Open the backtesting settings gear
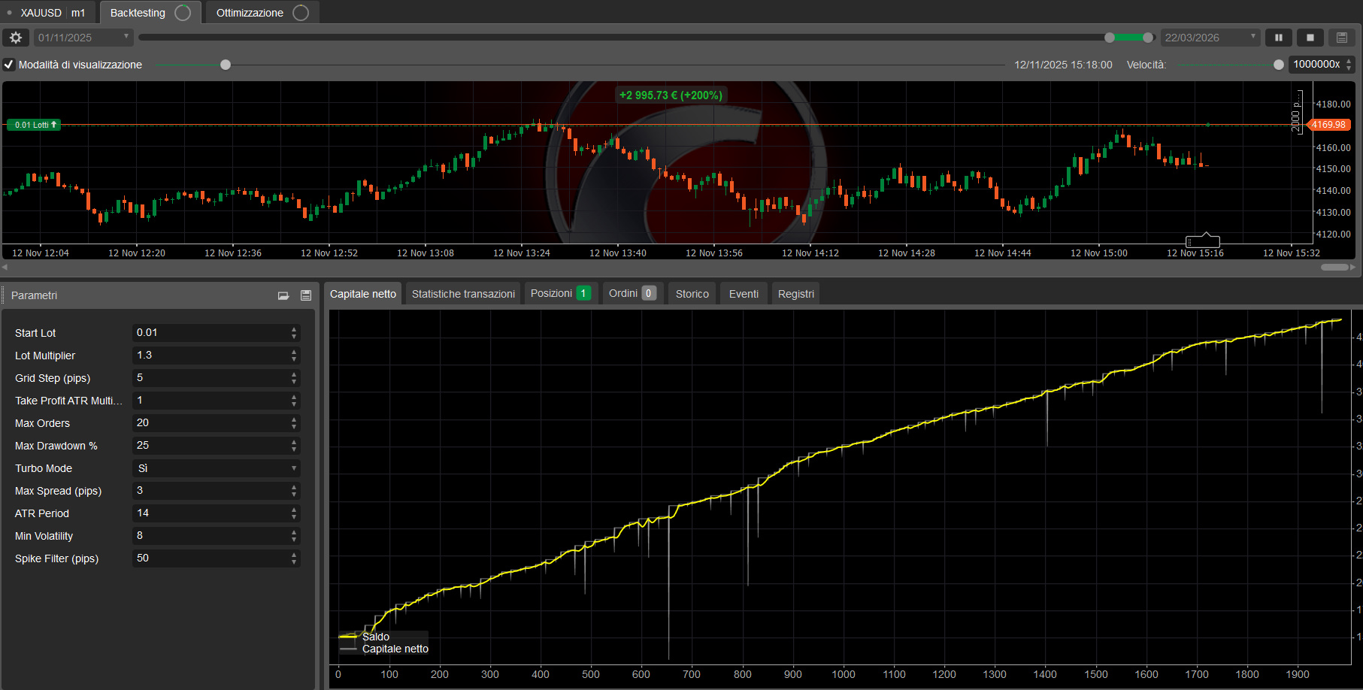1363x690 pixels. click(16, 38)
